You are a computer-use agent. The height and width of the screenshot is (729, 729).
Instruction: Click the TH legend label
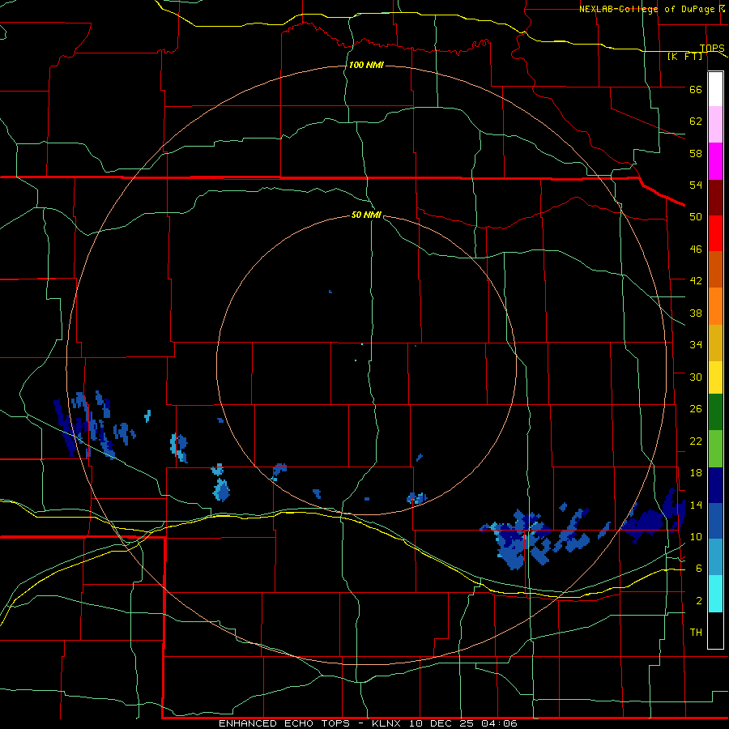pos(696,633)
